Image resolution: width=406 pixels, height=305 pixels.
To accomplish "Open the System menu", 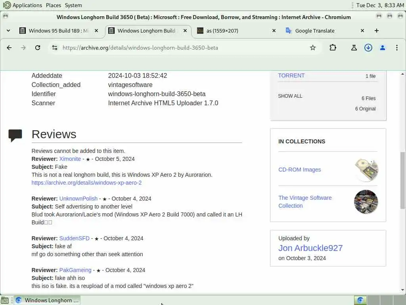I will point(73,5).
